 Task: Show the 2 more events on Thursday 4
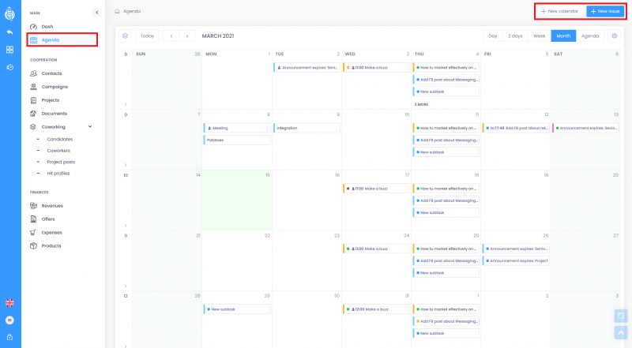421,104
